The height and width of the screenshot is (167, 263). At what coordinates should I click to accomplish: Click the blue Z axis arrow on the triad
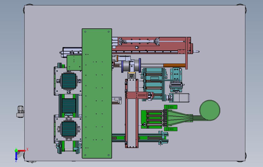coord(16,156)
